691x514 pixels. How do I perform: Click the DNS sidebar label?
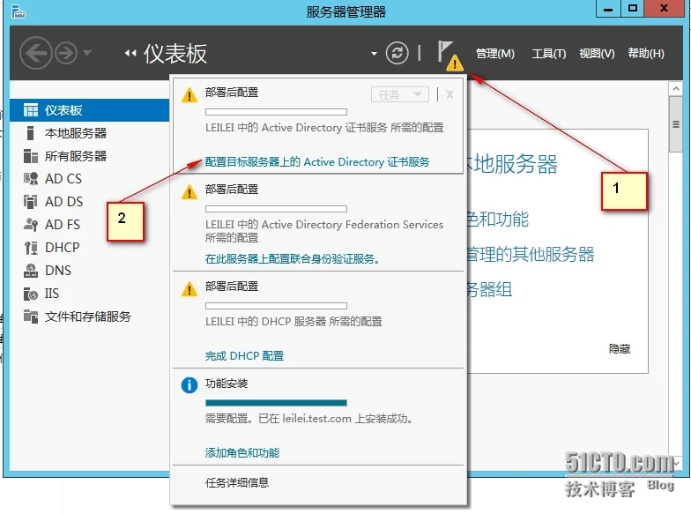coord(58,271)
